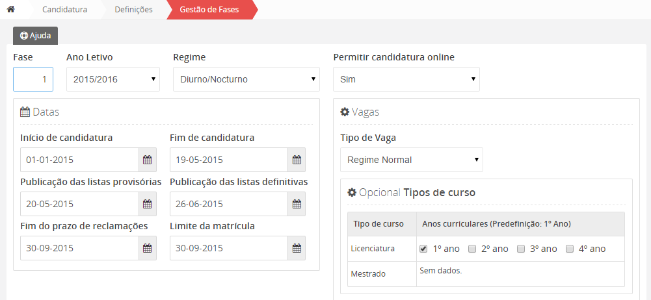Check the 4º ano checkbox
651x300 pixels.
570,249
